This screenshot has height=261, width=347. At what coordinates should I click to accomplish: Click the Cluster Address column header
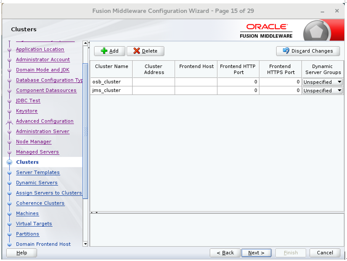pos(154,69)
